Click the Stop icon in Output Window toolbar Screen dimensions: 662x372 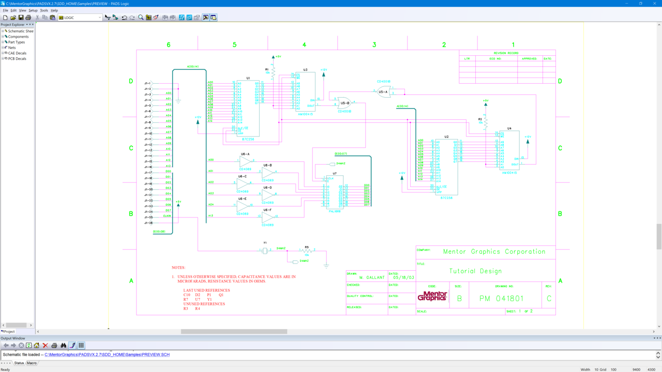pyautogui.click(x=21, y=345)
